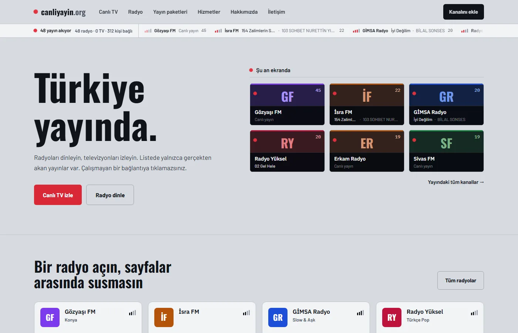This screenshot has width=518, height=333.
Task: Click signal bars icon before İsra FM in ticker
Action: coord(218,31)
